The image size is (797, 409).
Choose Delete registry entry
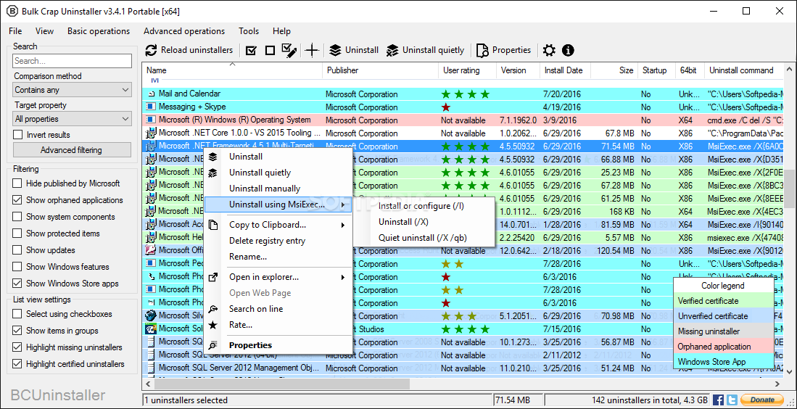coord(278,241)
